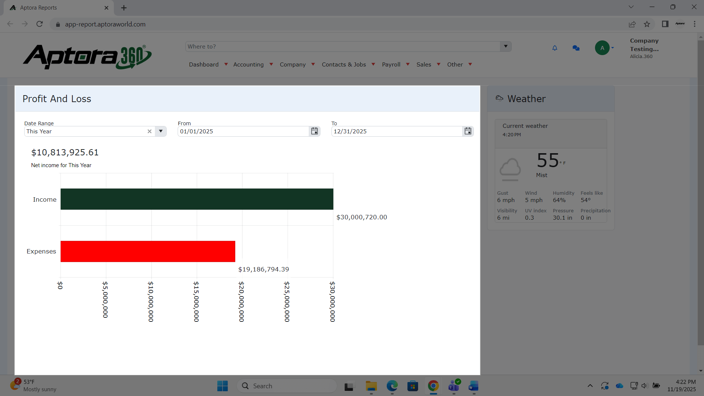704x396 pixels.
Task: Click the red Expenses bar
Action: [x=148, y=251]
